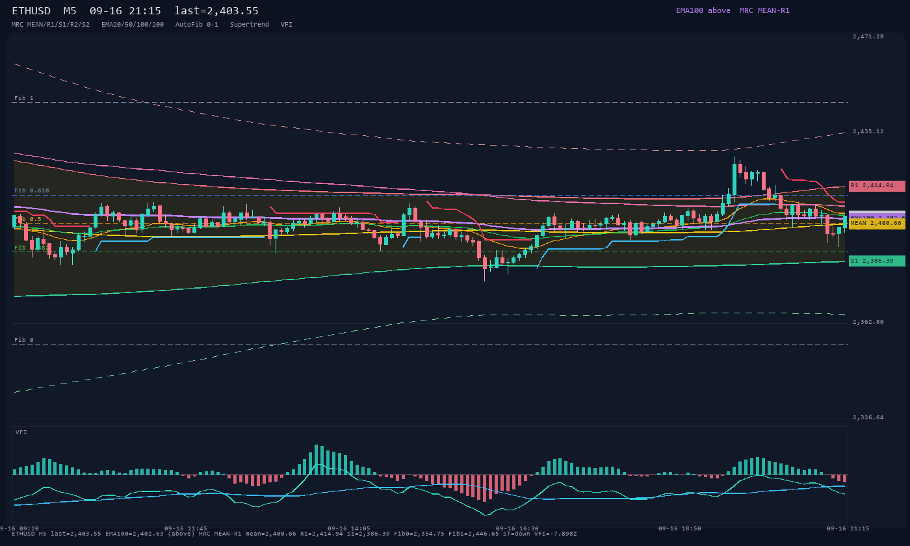Click the 2,362.80 price axis label

(868, 322)
